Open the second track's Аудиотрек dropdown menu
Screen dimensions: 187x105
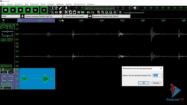click(x=9, y=69)
